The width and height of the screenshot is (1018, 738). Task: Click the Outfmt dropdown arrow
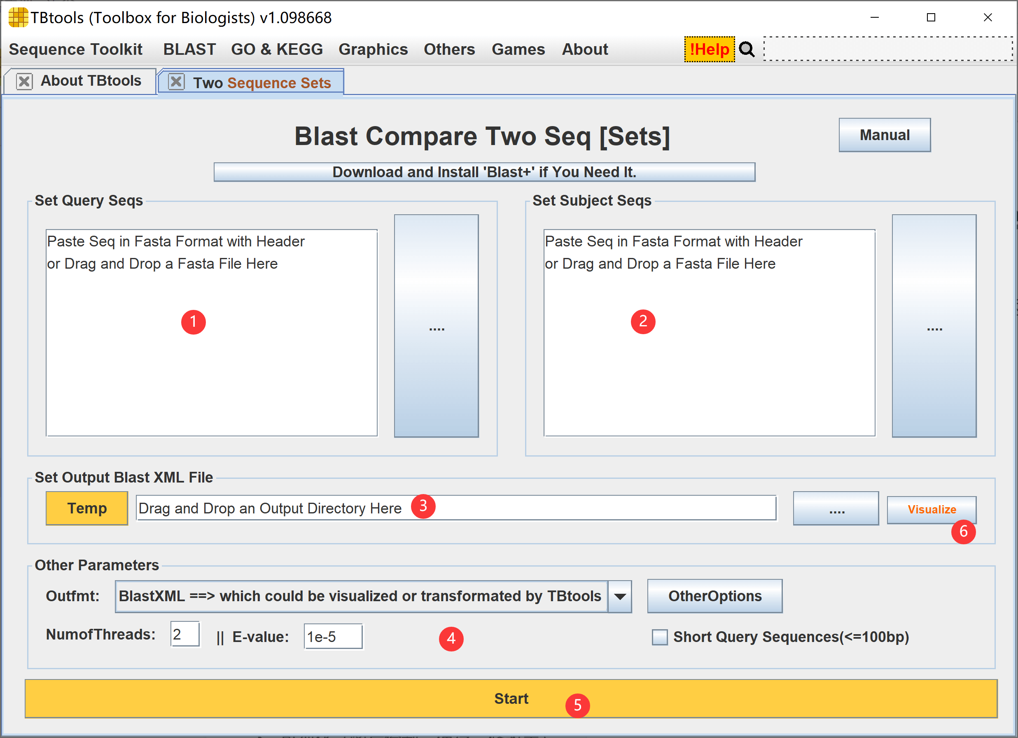pos(620,597)
